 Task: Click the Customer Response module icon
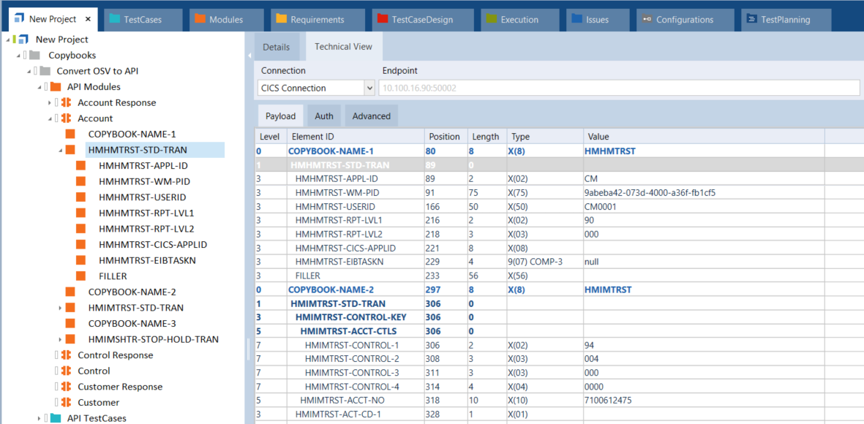click(x=66, y=387)
